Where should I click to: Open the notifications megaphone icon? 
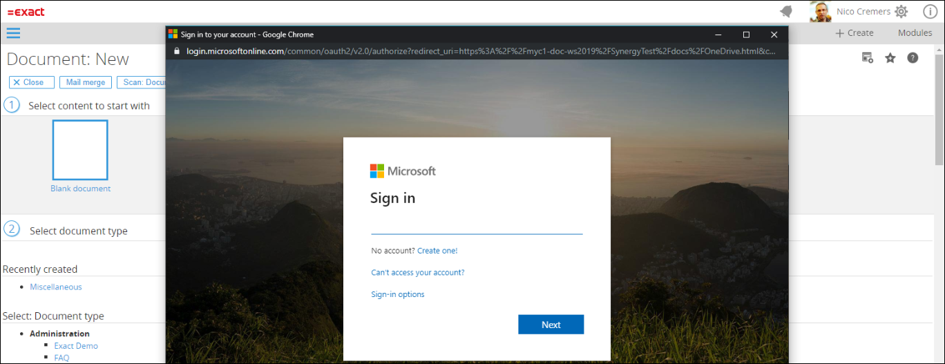click(x=786, y=11)
